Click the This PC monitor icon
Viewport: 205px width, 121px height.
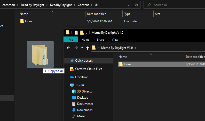(x=72, y=85)
